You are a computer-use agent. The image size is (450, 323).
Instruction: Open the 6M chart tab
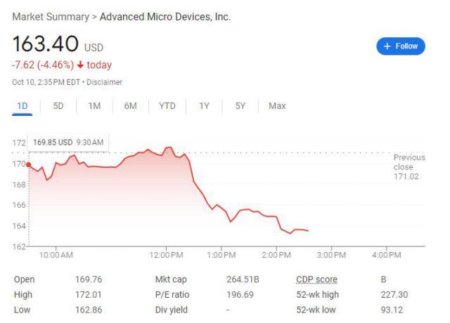[130, 106]
